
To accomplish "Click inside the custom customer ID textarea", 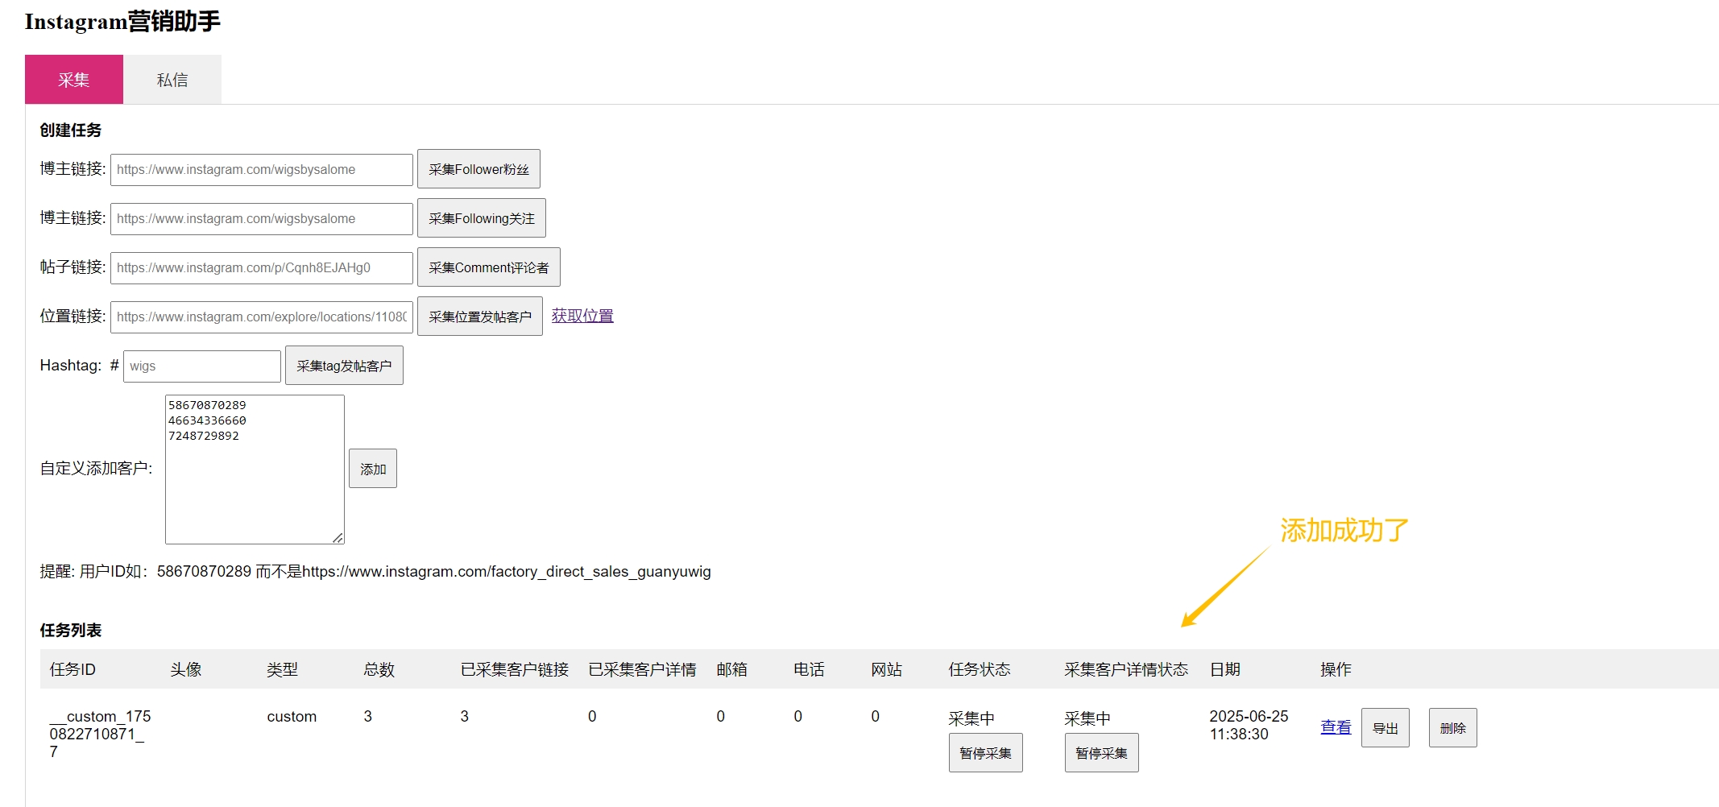I will pyautogui.click(x=255, y=470).
